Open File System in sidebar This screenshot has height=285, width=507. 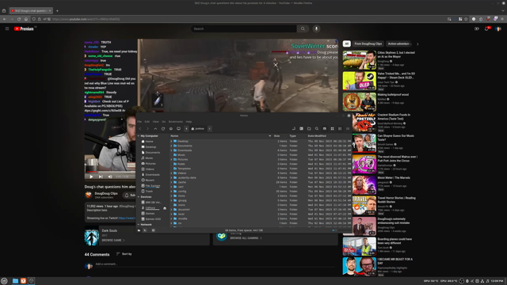(x=153, y=186)
